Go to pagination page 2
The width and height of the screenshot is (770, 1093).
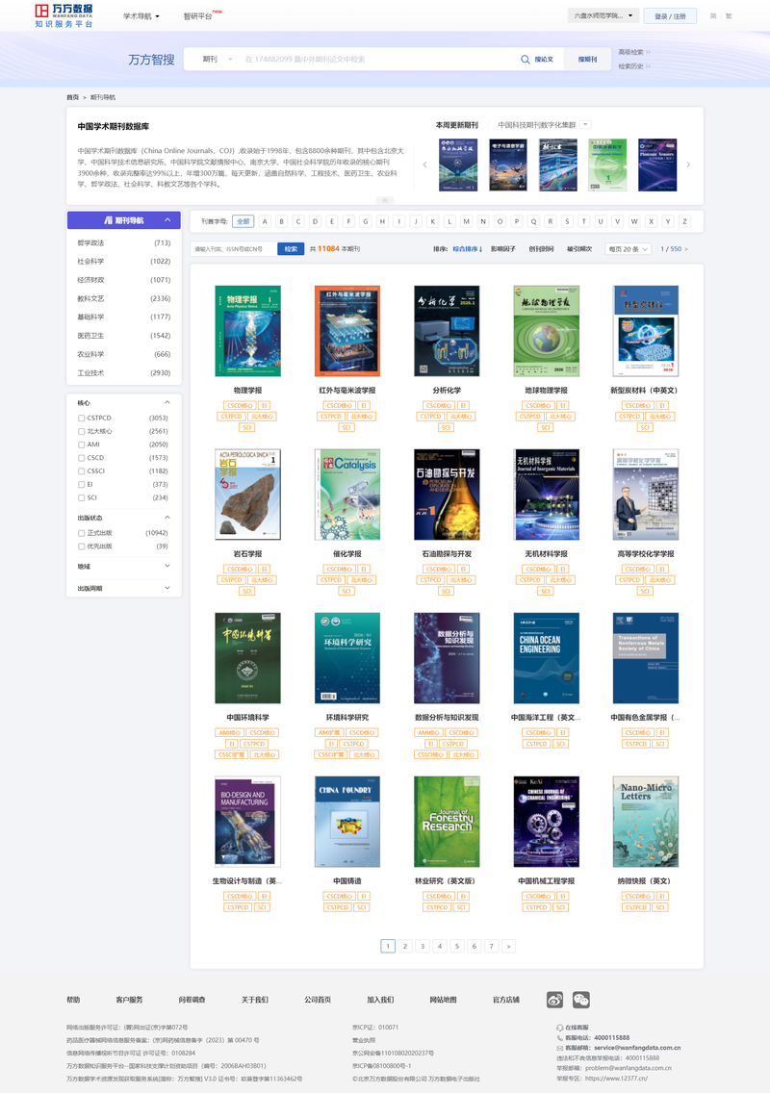[405, 946]
